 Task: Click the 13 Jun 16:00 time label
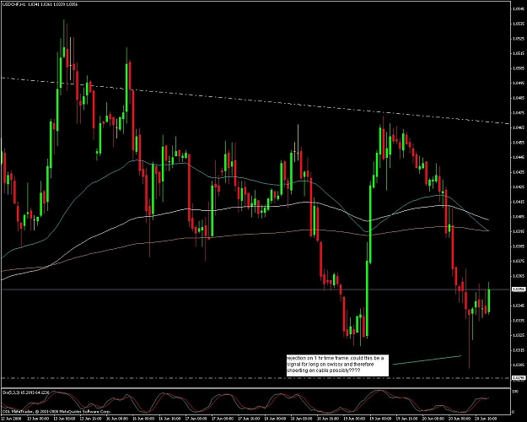91,419
